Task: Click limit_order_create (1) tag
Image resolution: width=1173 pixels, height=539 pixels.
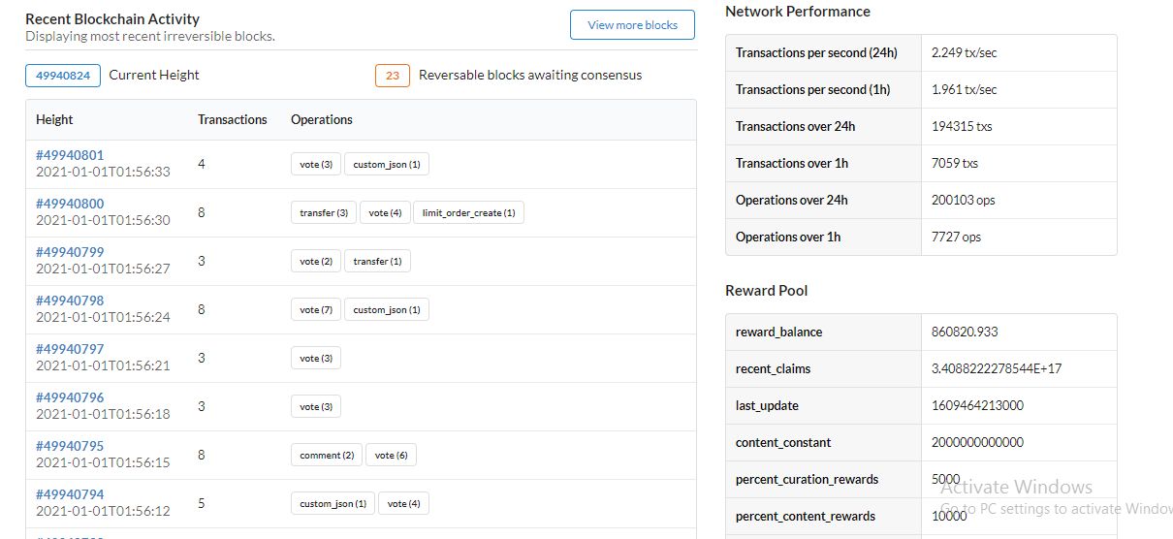Action: 468,212
